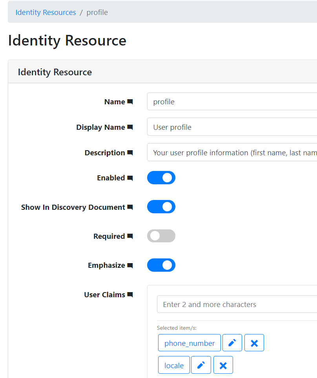317x378 pixels.
Task: Disable the Enabled toggle
Action: pos(161,177)
